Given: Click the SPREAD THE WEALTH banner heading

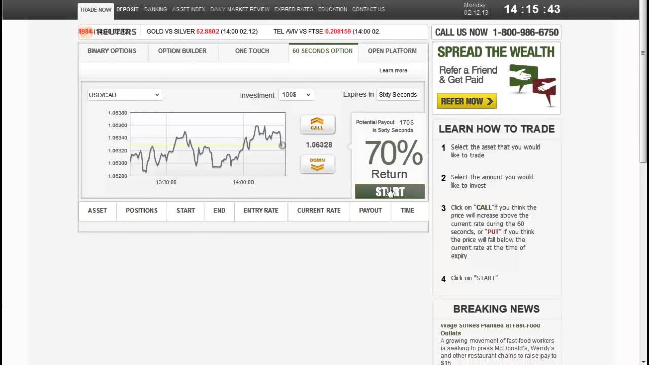Looking at the screenshot, I should 496,52.
